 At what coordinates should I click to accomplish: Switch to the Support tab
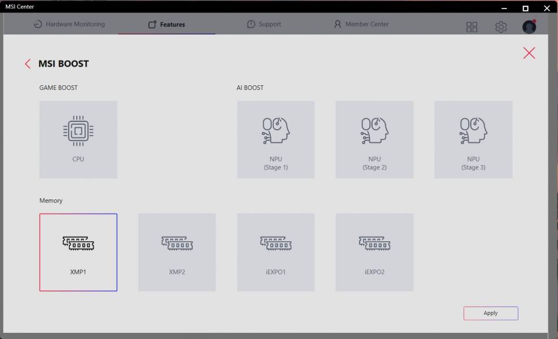click(x=264, y=24)
